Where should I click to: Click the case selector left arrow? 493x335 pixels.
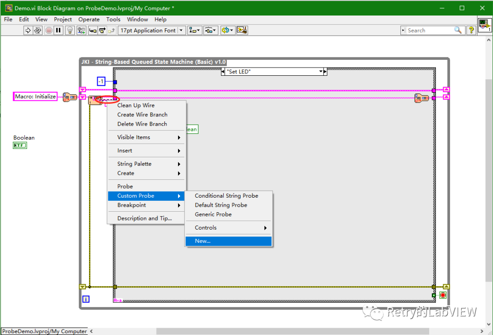(x=223, y=72)
